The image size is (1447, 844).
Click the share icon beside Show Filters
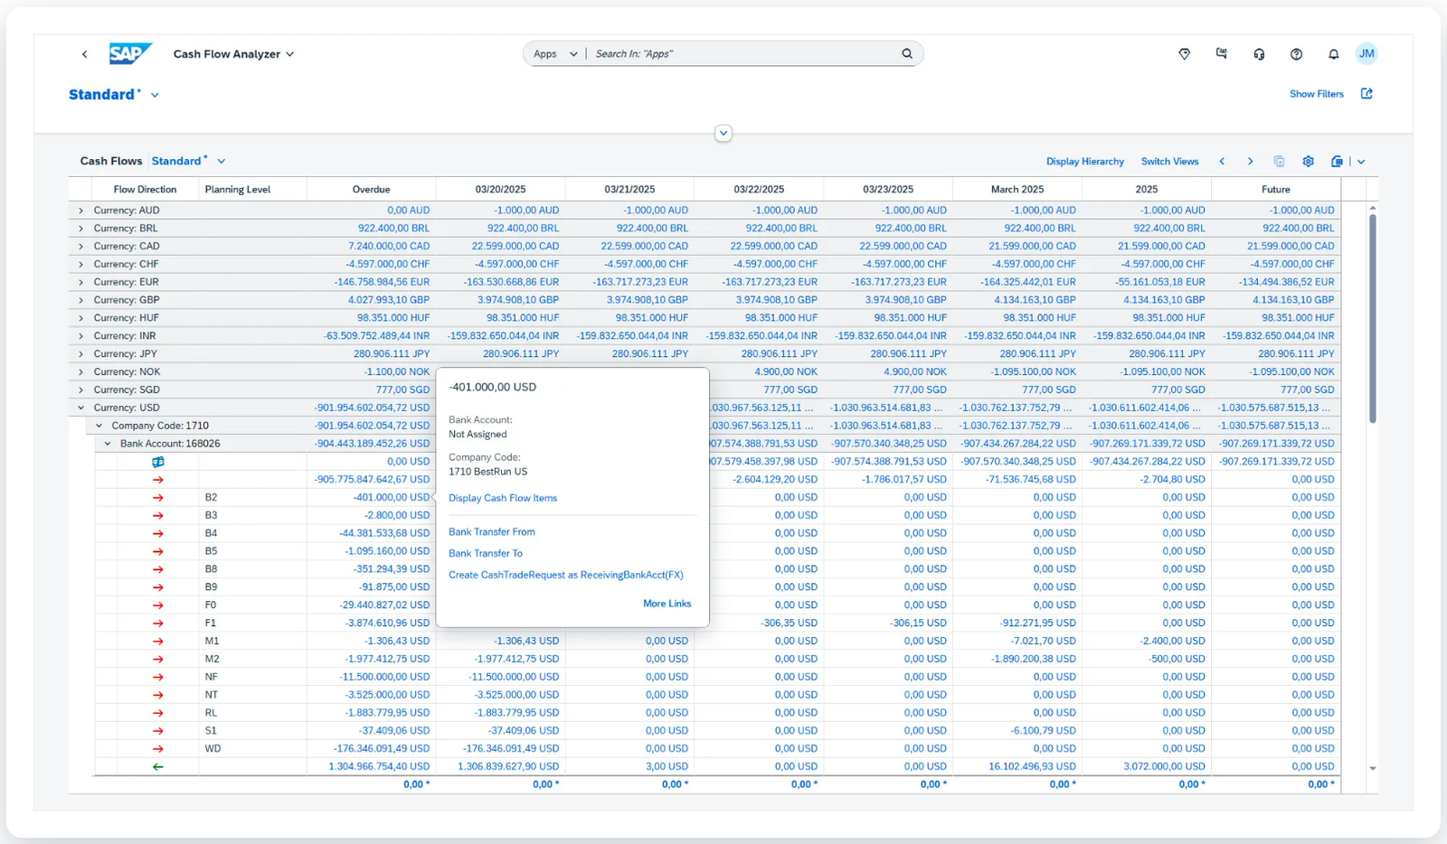[x=1367, y=94]
